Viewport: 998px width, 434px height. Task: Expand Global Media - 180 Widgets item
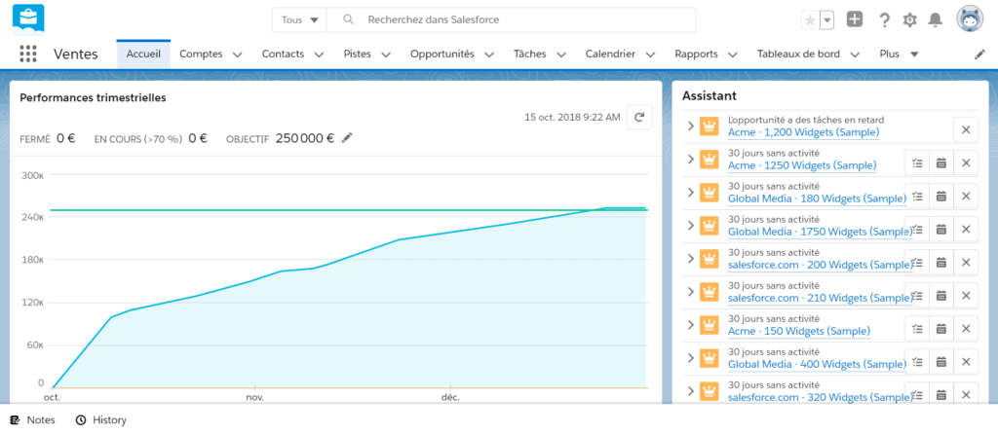click(690, 192)
